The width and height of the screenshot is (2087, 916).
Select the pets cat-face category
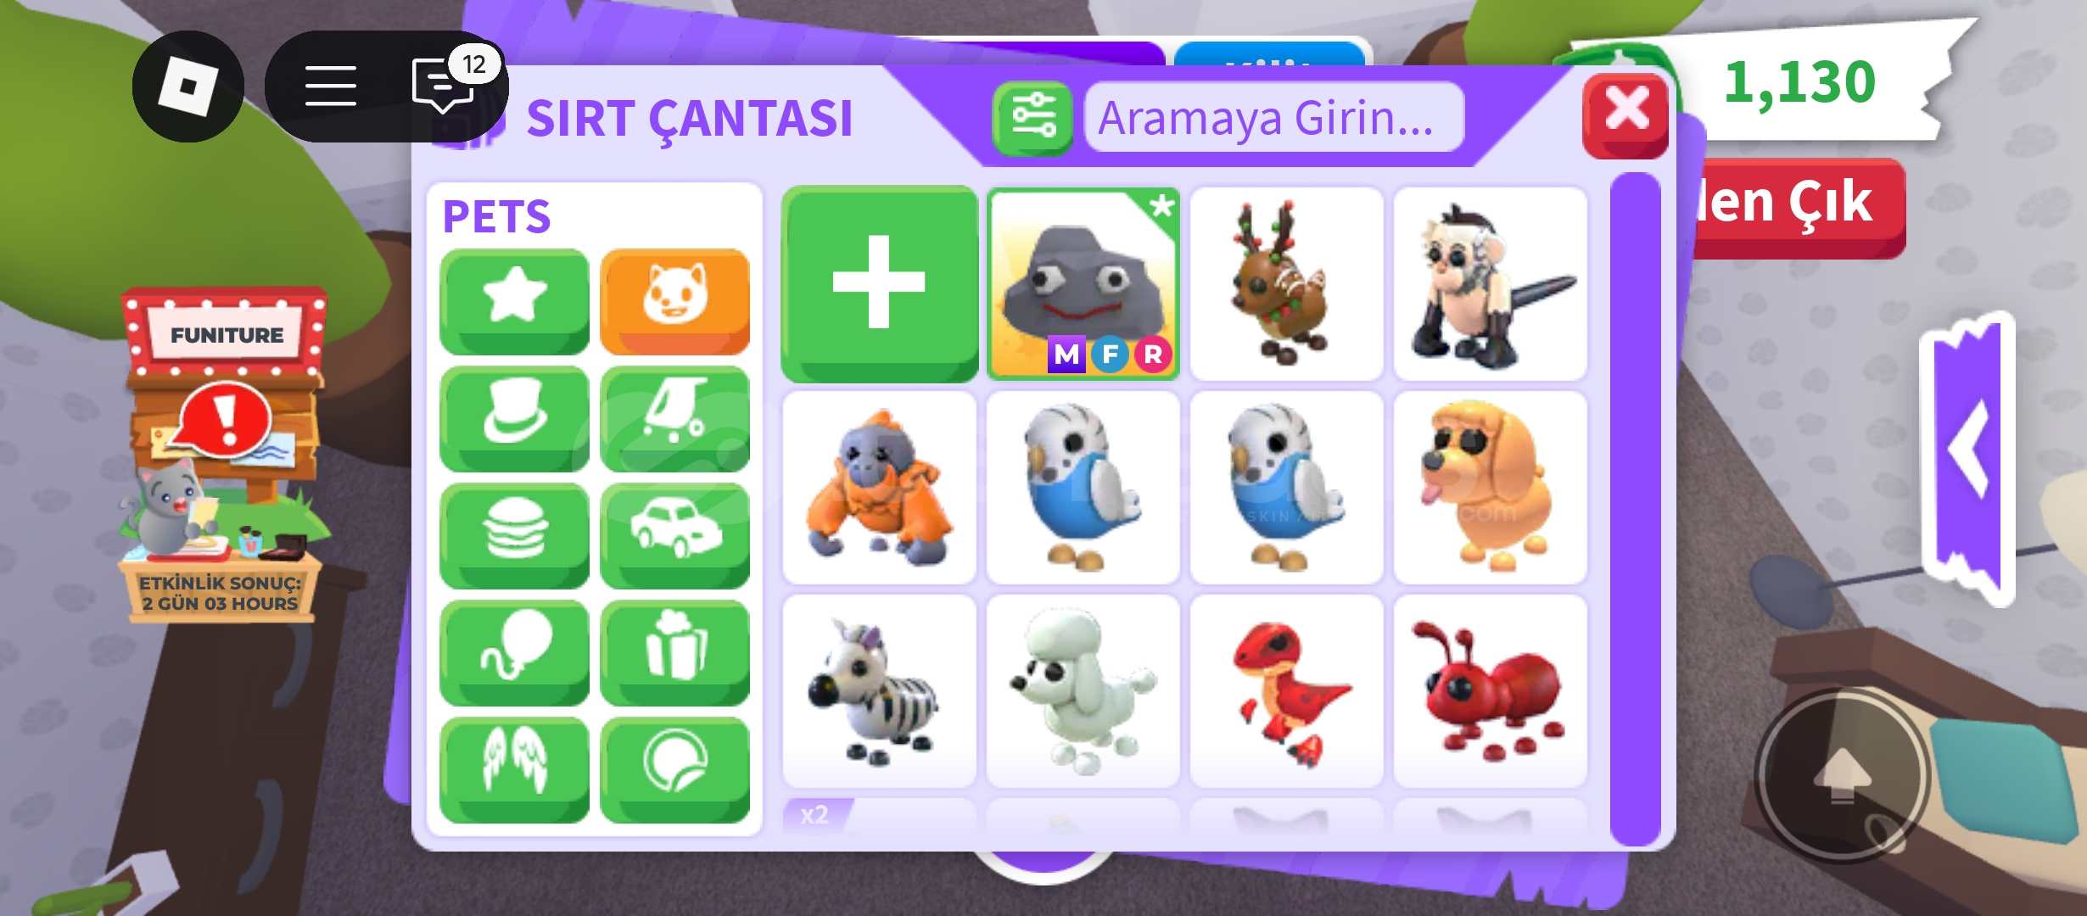[x=674, y=301]
